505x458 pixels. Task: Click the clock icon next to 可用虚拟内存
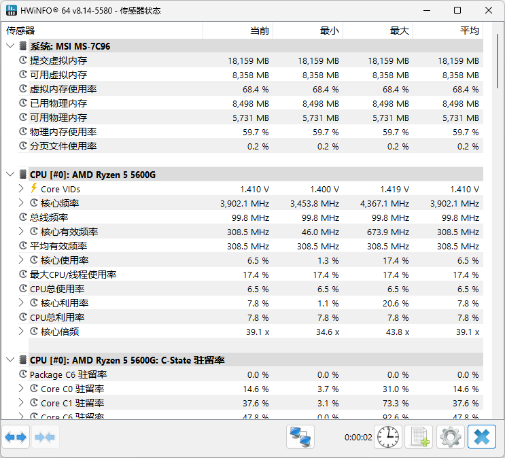[23, 74]
